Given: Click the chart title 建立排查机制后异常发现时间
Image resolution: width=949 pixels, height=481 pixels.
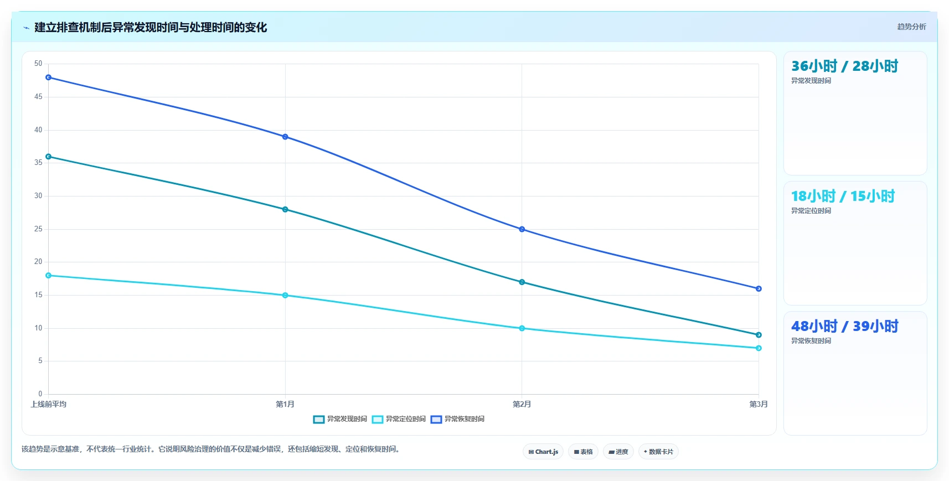Looking at the screenshot, I should click(151, 28).
